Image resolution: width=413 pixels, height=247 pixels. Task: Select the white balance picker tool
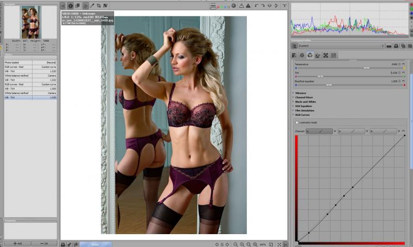click(92, 6)
